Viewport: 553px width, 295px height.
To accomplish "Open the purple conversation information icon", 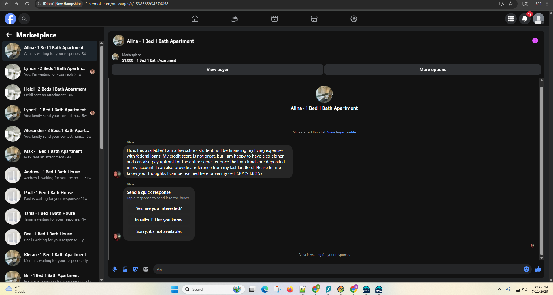I will (535, 41).
